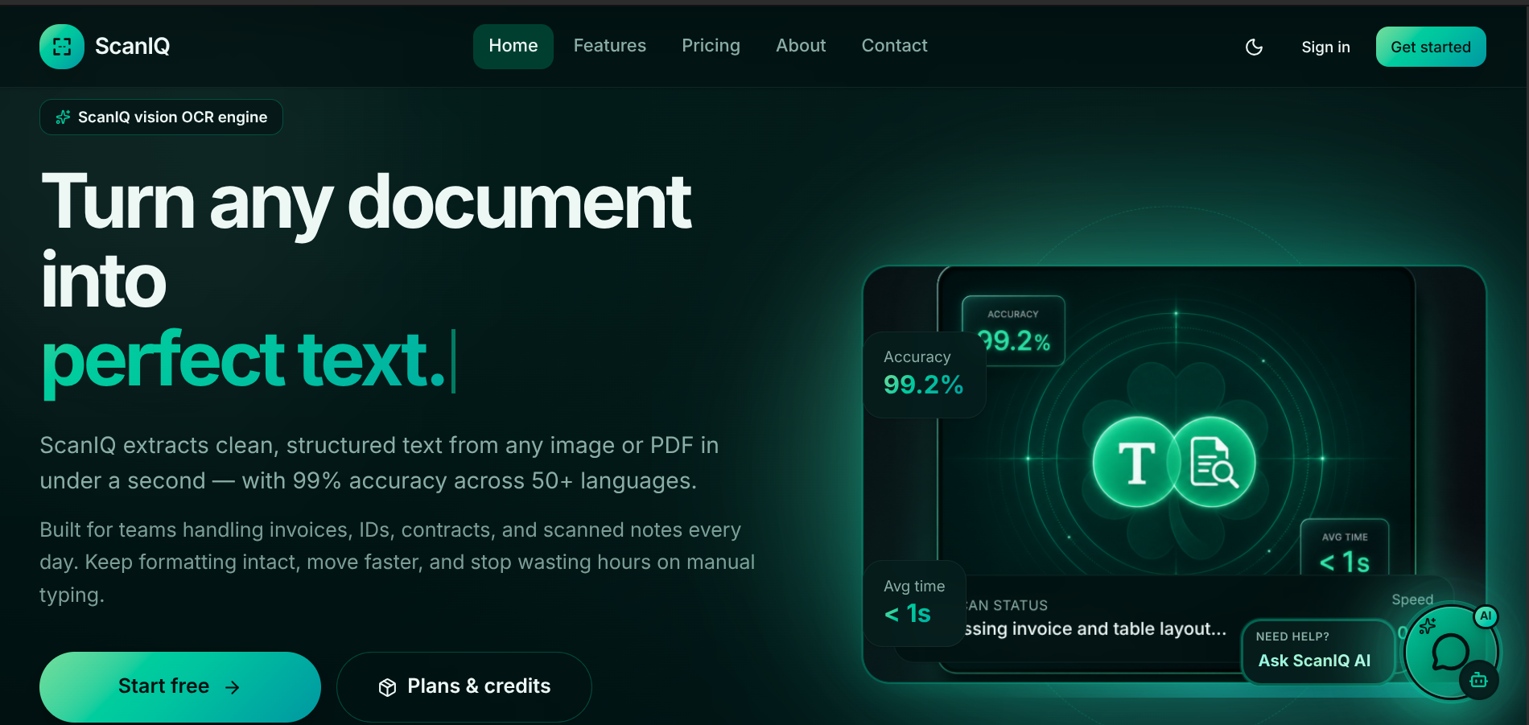Navigate to the About page
Screen dimensions: 1529x725
(801, 46)
